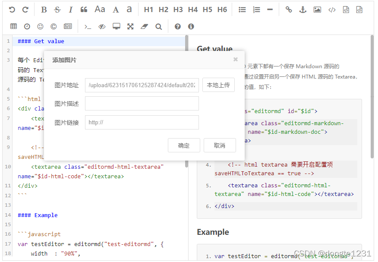Insert an unordered list
Screen dimensions: 378x262
point(242,9)
